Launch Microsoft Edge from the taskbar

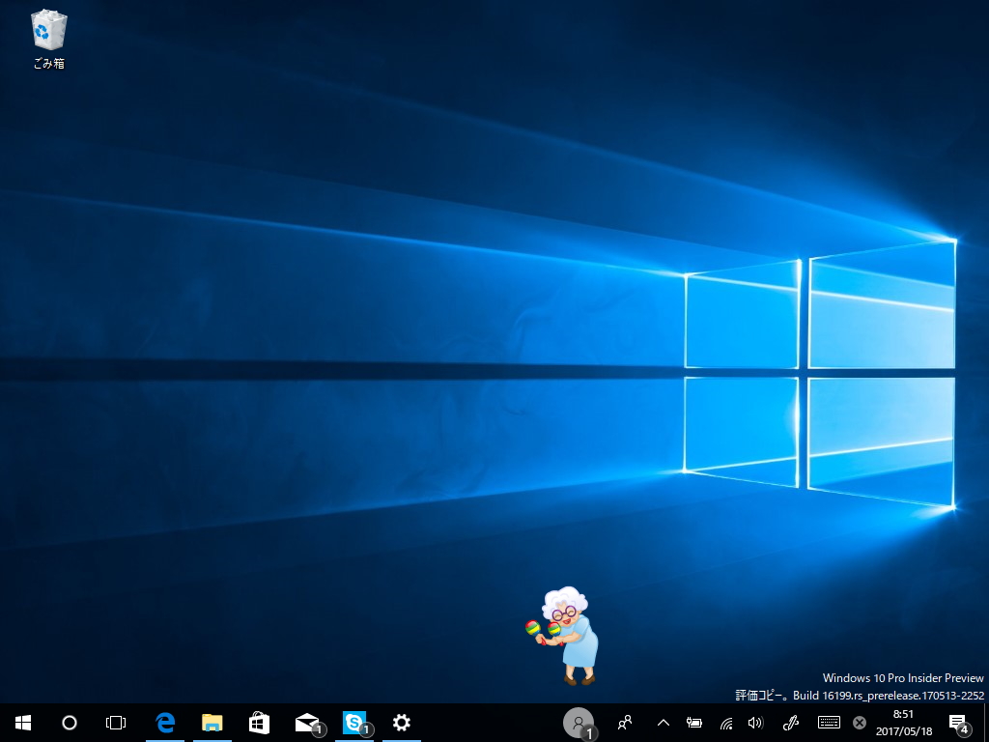point(165,723)
